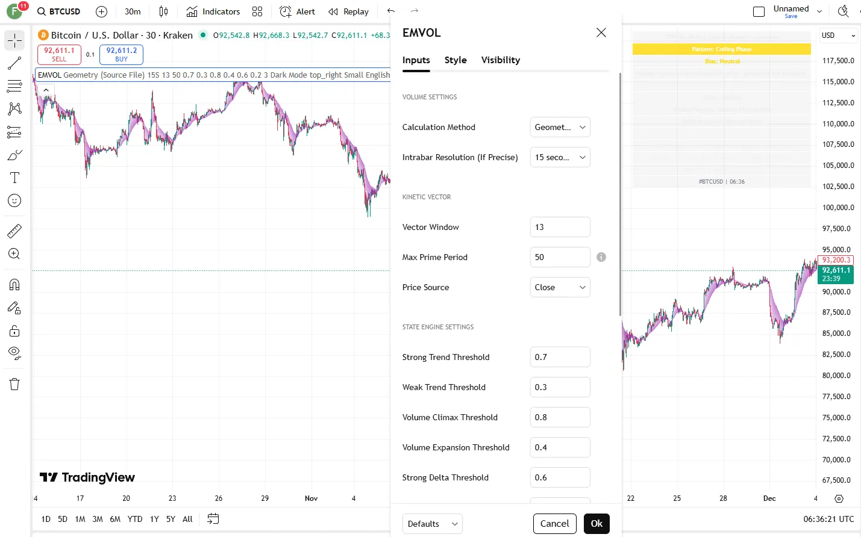Open the Price Source dropdown

(x=560, y=287)
